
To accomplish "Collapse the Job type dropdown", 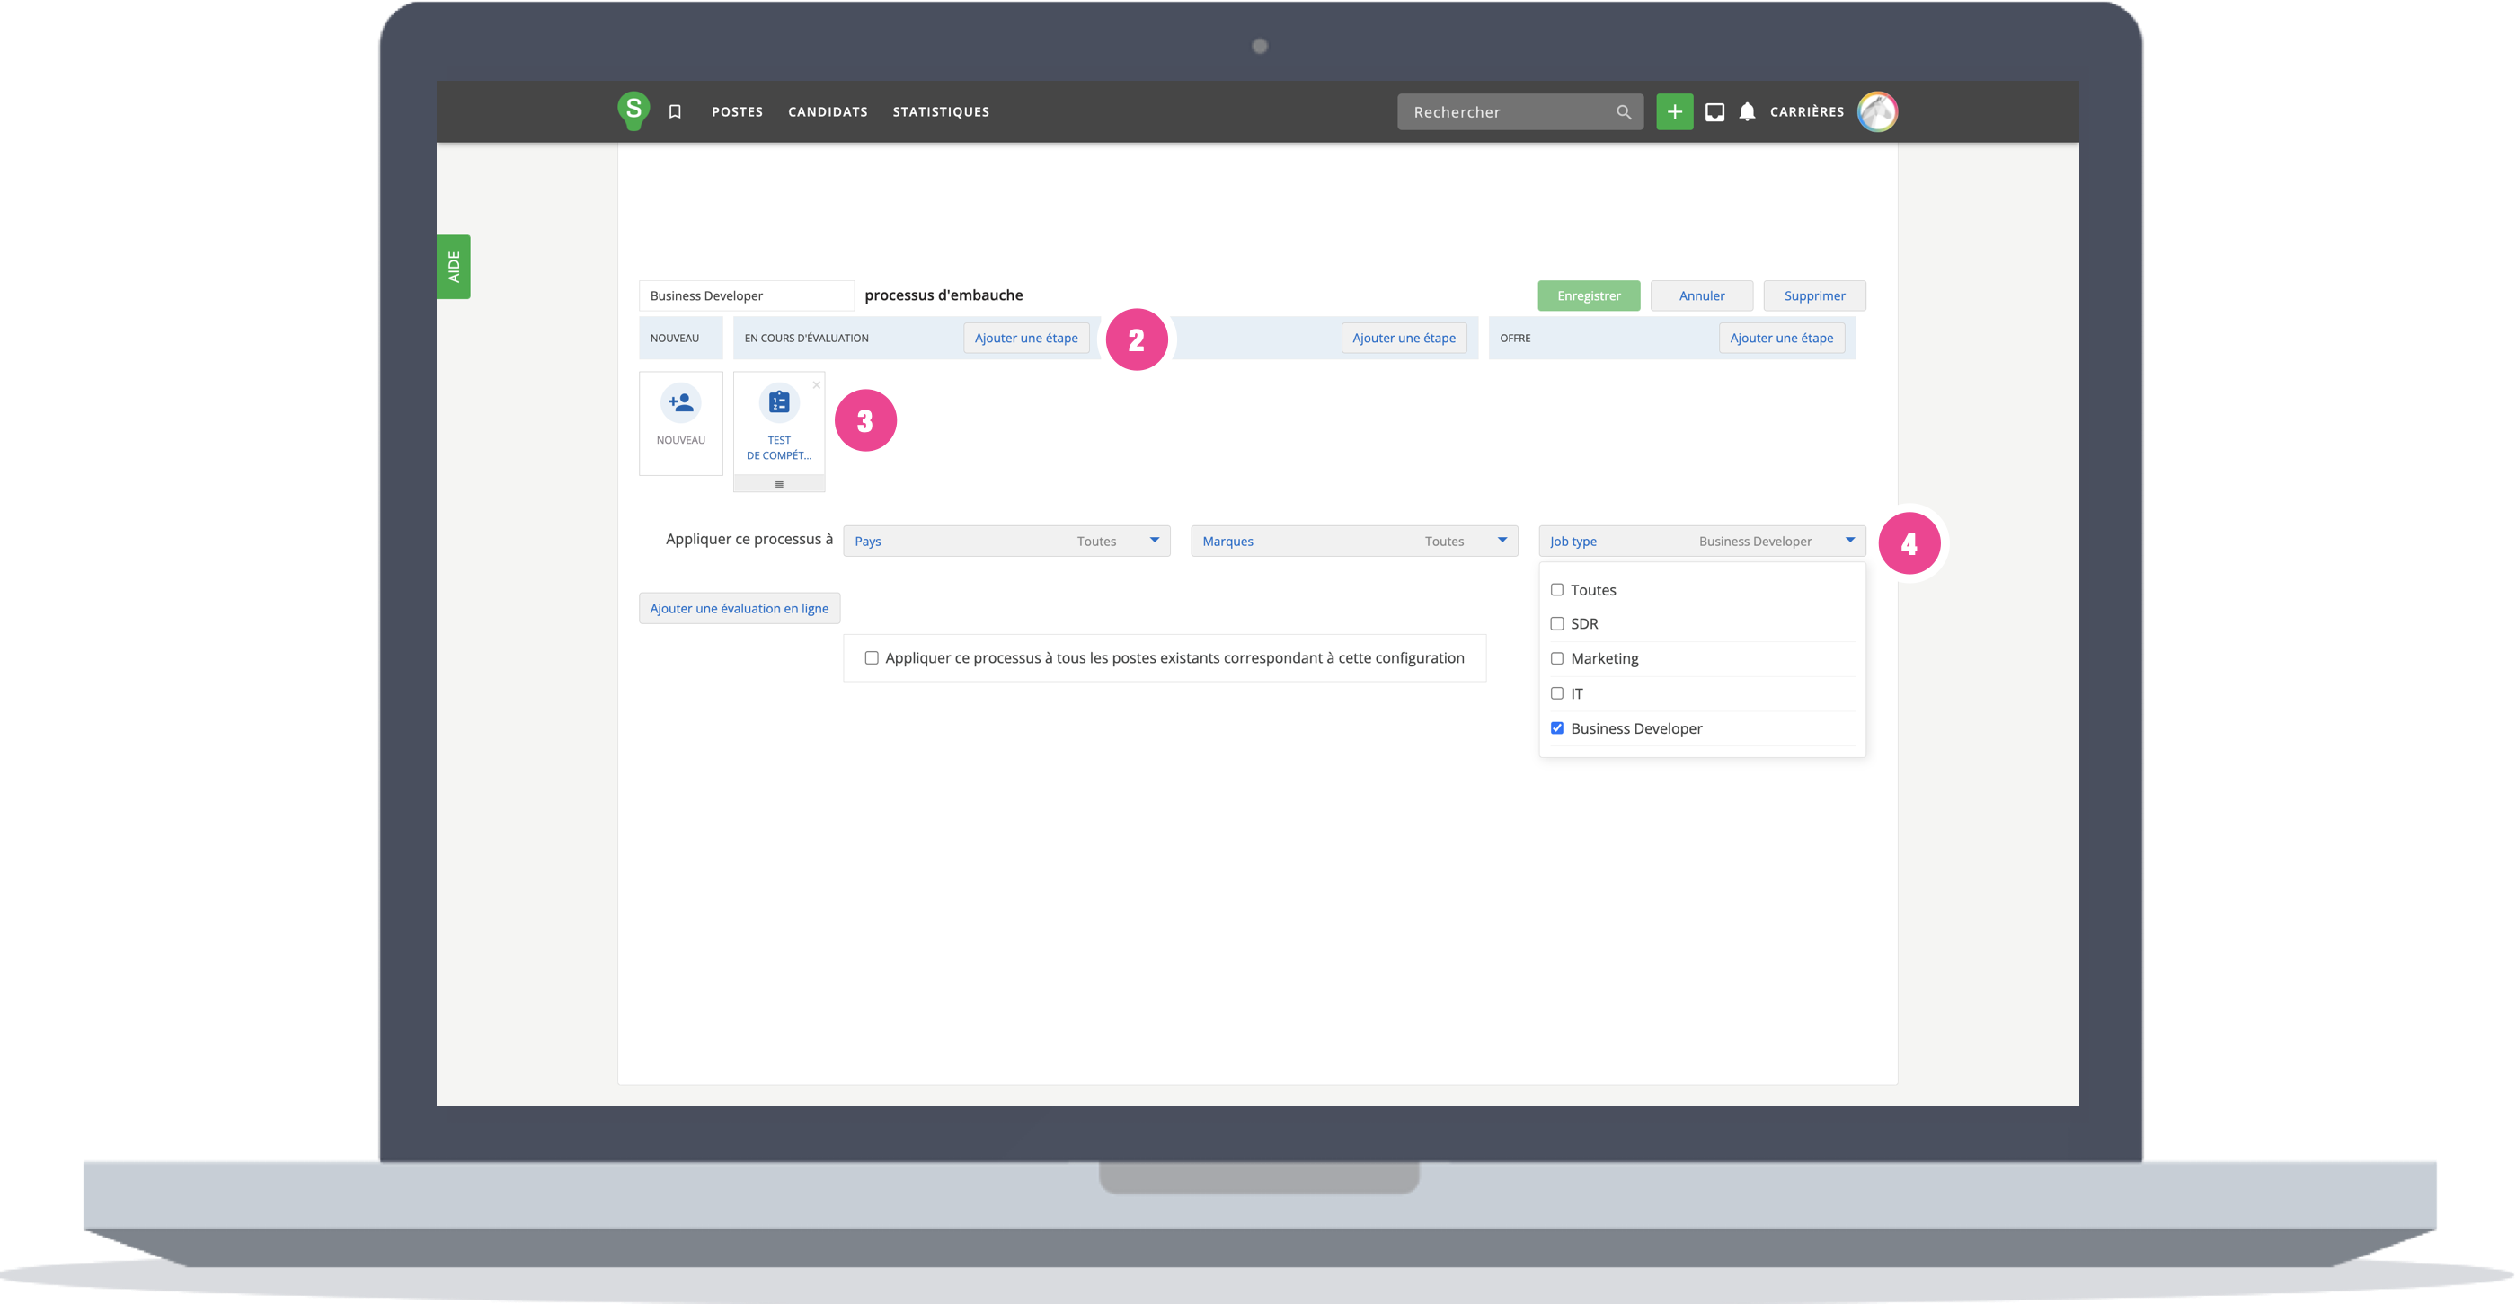I will coord(1701,541).
